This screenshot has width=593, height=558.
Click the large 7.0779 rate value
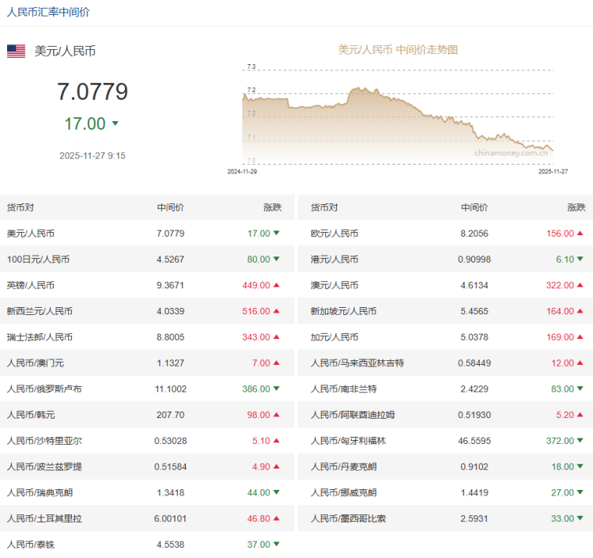click(x=93, y=92)
